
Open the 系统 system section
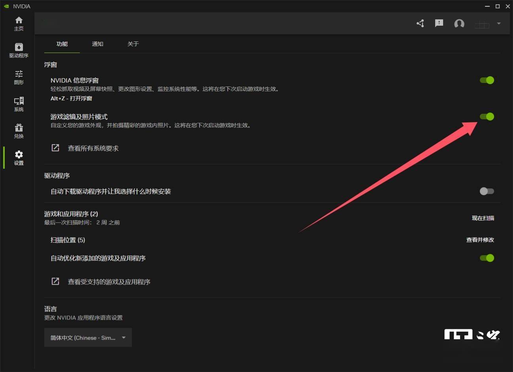(19, 104)
